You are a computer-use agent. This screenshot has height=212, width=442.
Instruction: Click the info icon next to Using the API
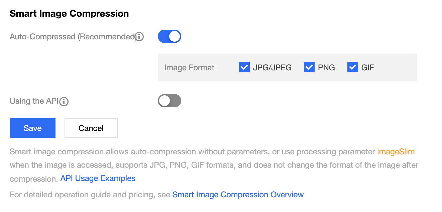[x=64, y=101]
